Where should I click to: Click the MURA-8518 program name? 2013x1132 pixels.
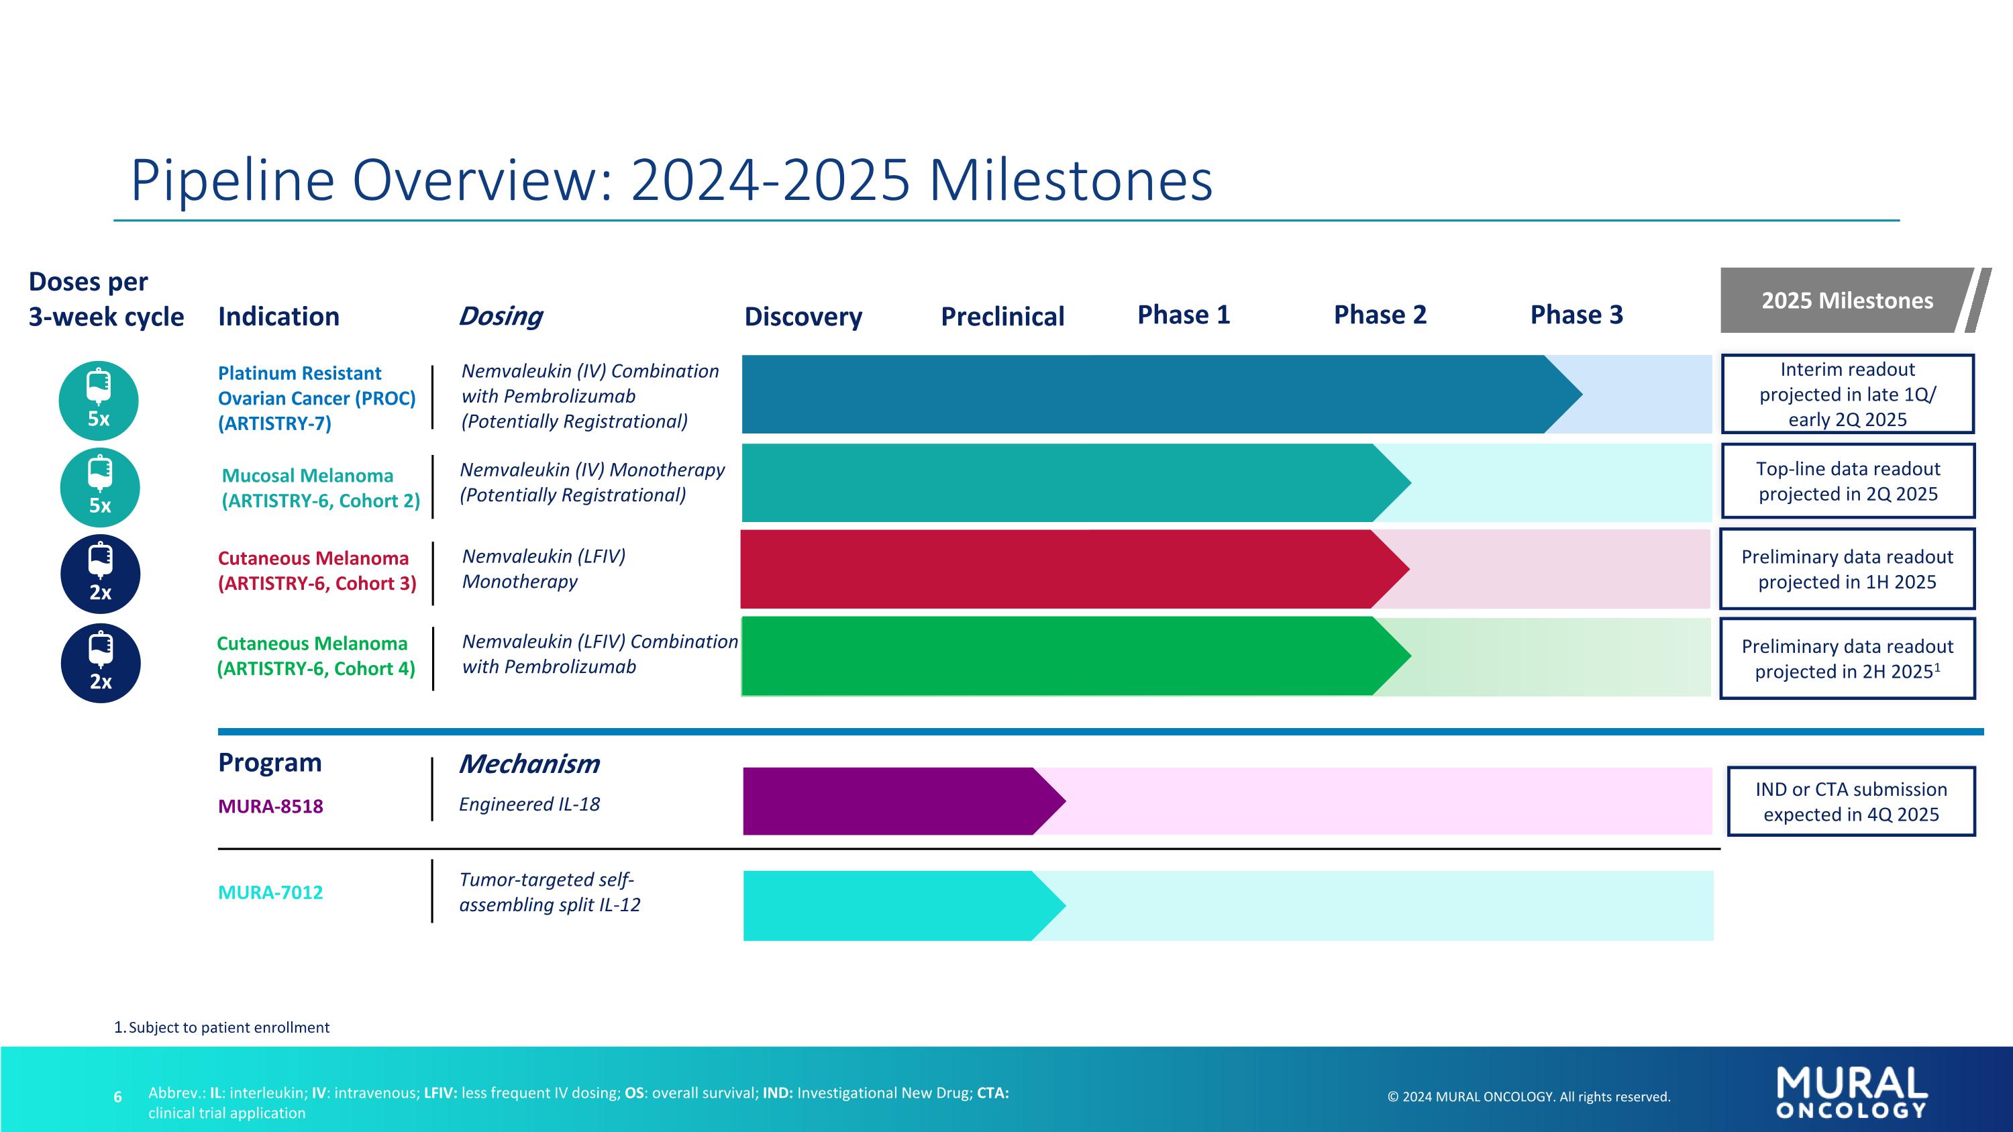(x=270, y=807)
